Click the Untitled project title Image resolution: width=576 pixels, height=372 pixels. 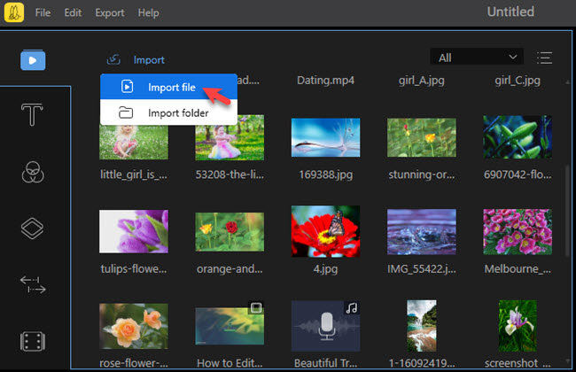tap(510, 12)
